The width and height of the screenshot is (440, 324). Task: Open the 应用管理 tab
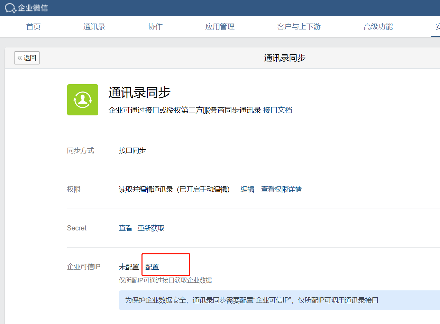(x=220, y=27)
